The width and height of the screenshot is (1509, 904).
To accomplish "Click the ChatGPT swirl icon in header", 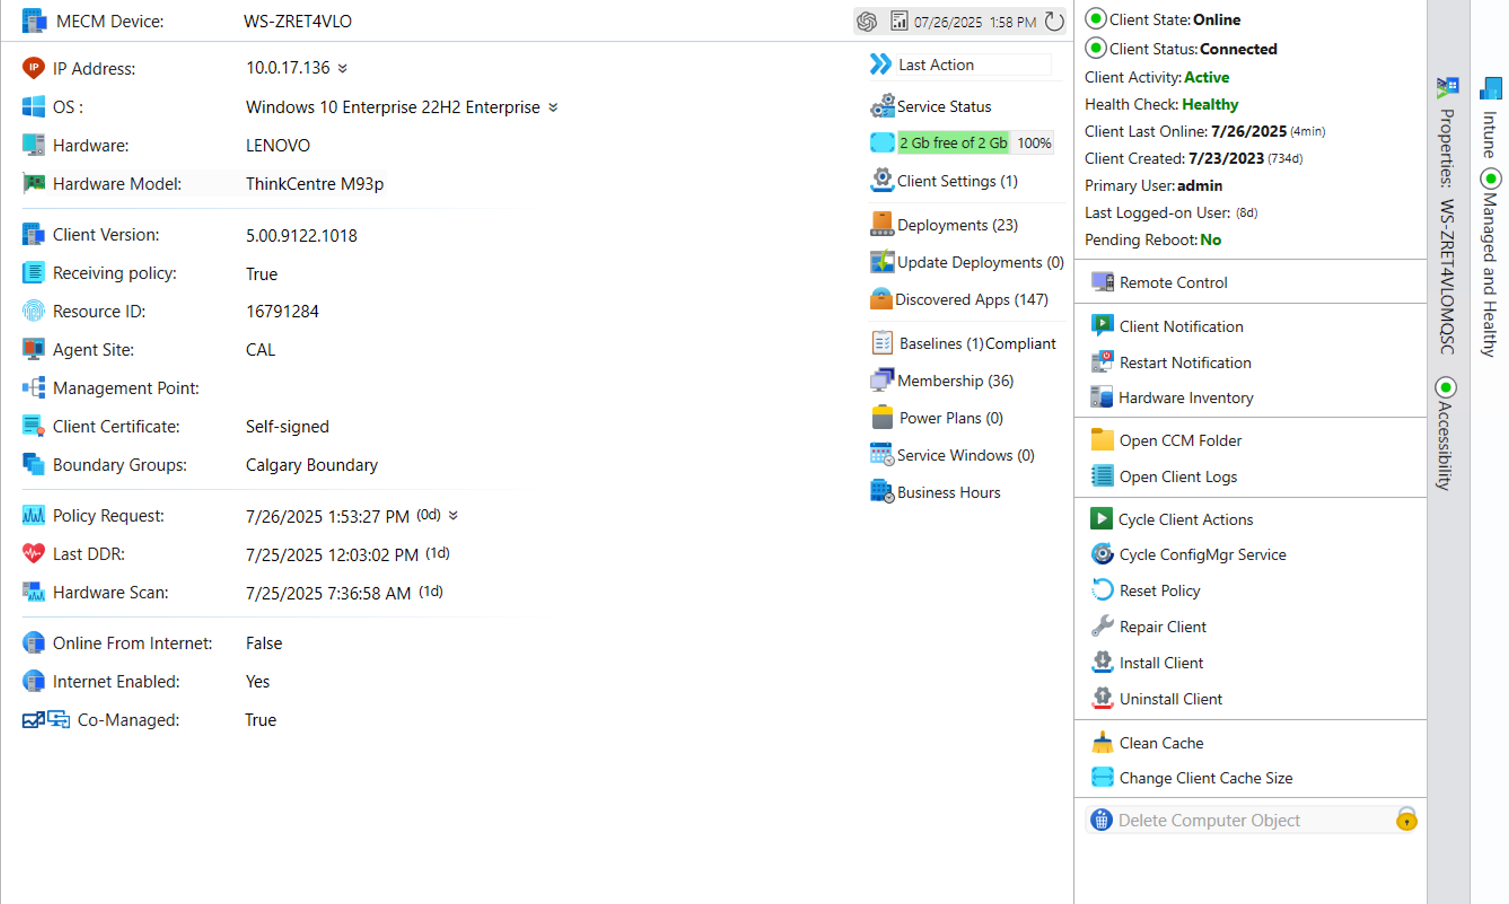I will tap(866, 22).
